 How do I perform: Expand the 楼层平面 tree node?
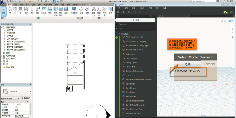4,30
